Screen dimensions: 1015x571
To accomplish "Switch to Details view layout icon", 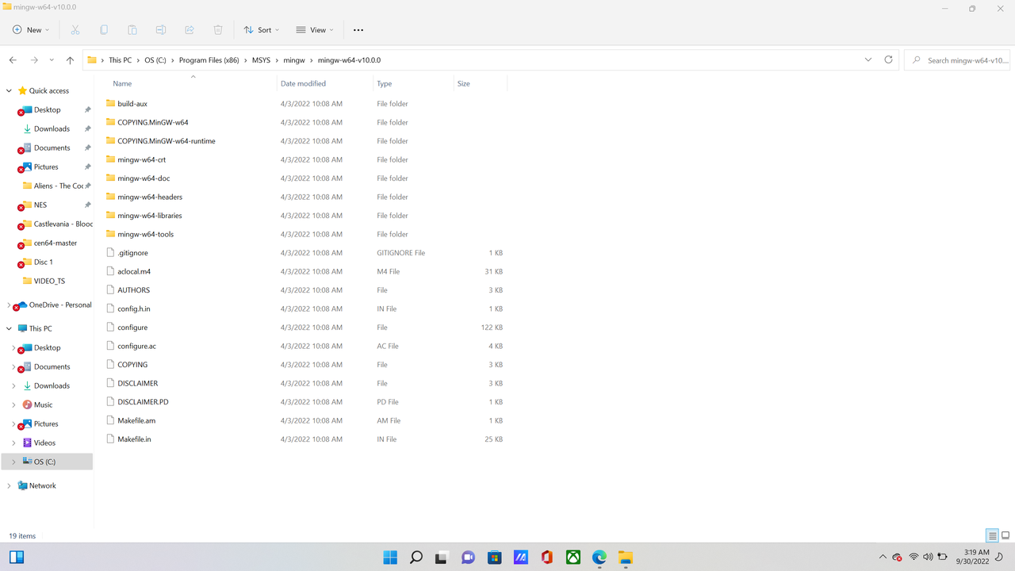I will (x=992, y=535).
